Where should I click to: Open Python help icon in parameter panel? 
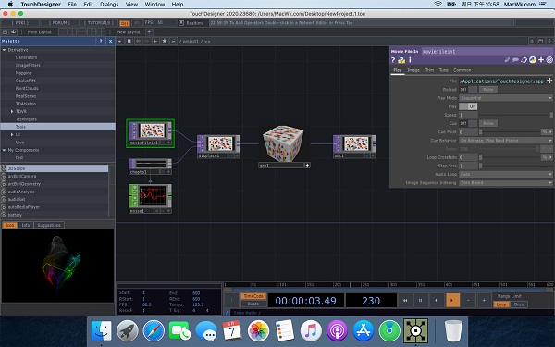401,60
